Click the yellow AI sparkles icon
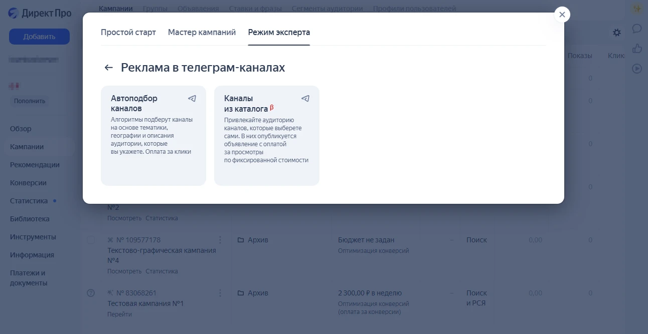The height and width of the screenshot is (334, 648). [x=636, y=9]
